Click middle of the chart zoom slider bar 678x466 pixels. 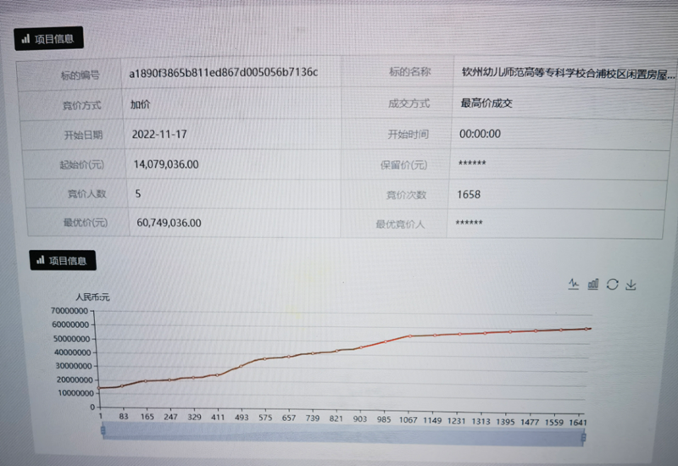[x=342, y=435]
